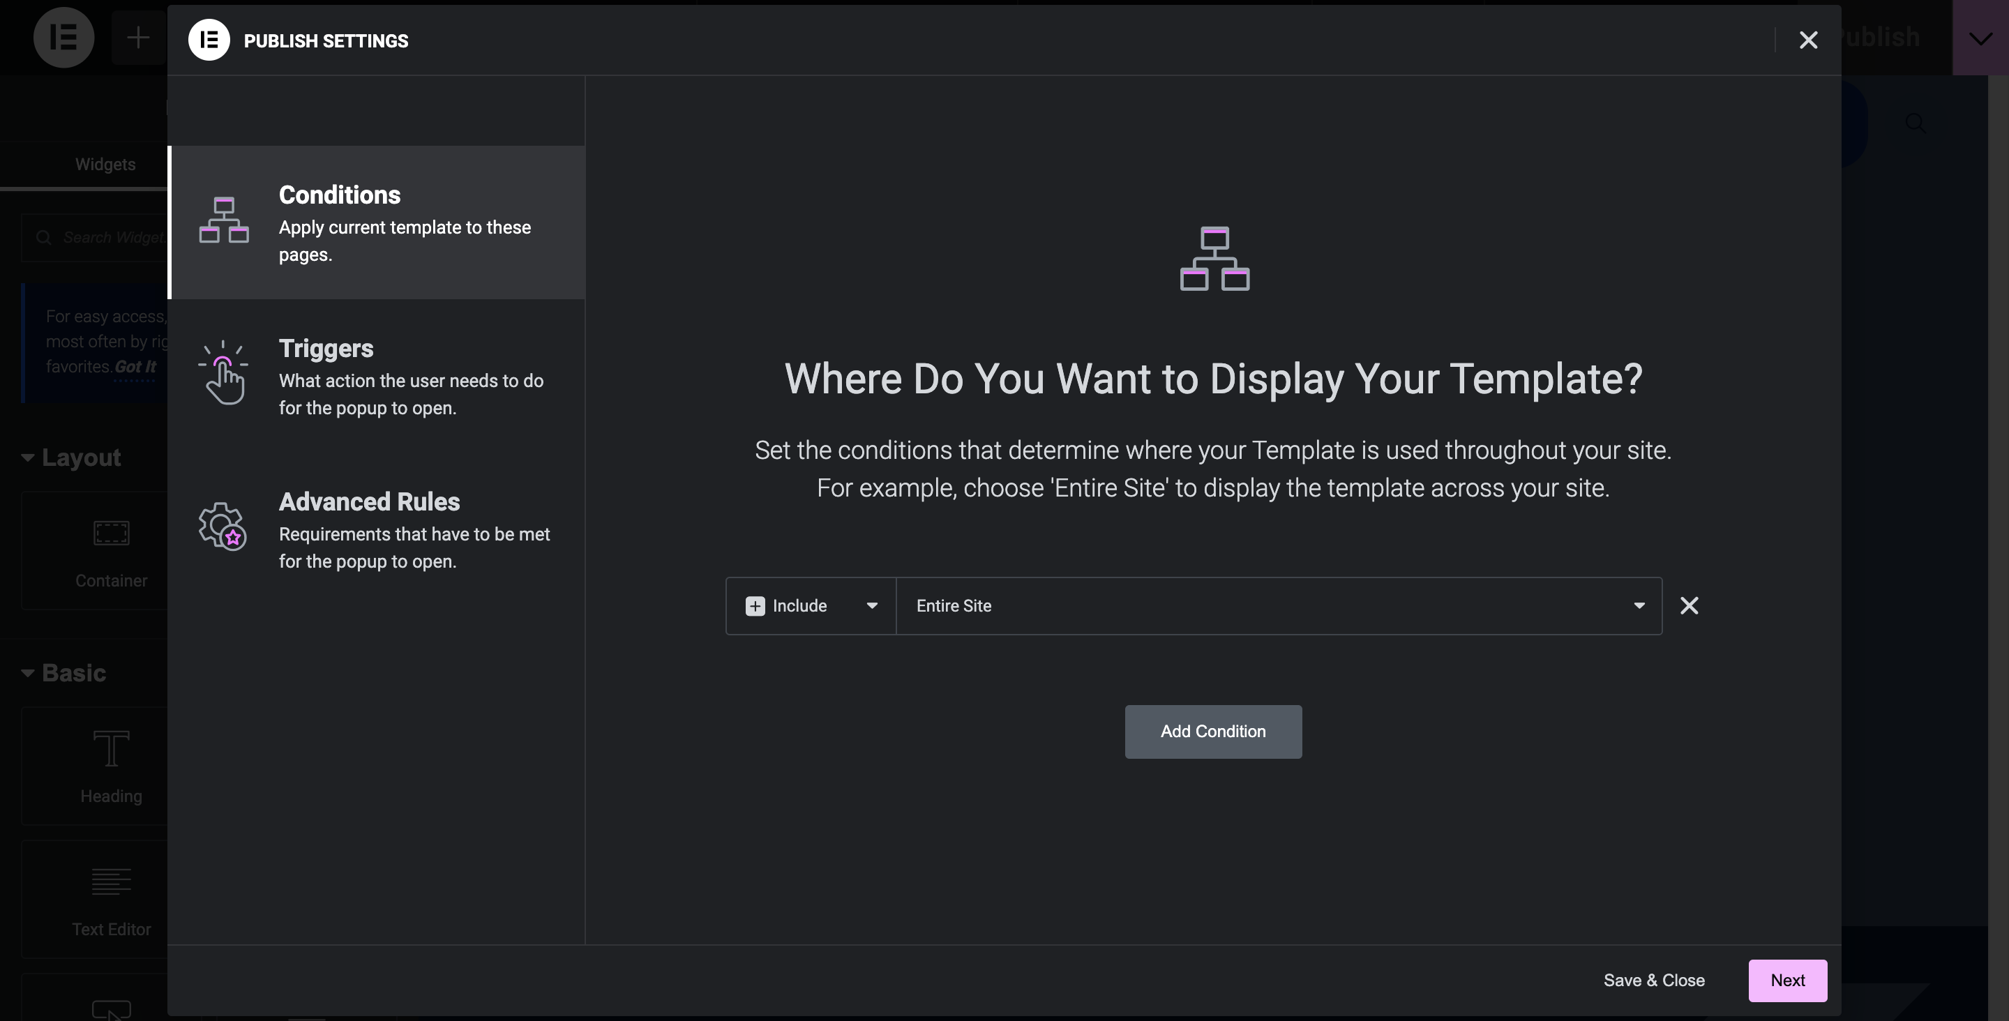2009x1021 pixels.
Task: Open the Entire Site condition dropdown
Action: [x=1638, y=606]
